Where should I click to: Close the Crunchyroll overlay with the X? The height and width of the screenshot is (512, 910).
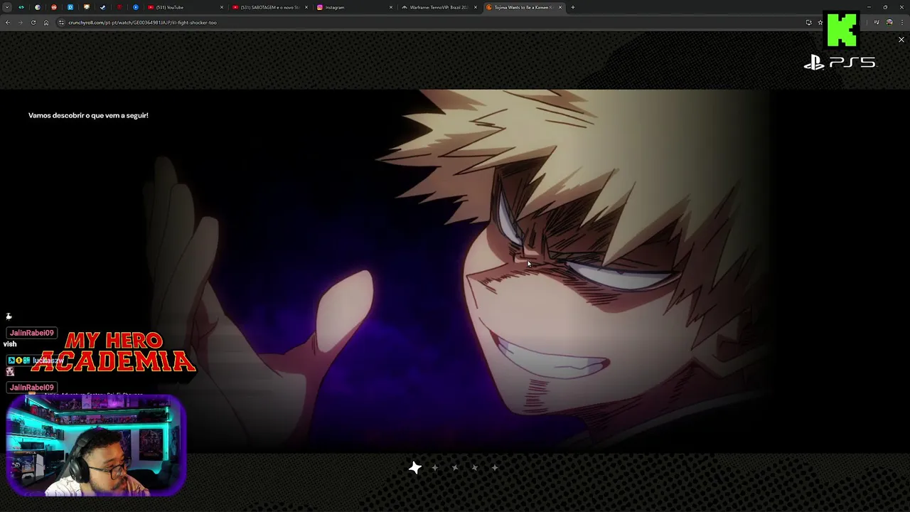pyautogui.click(x=901, y=40)
